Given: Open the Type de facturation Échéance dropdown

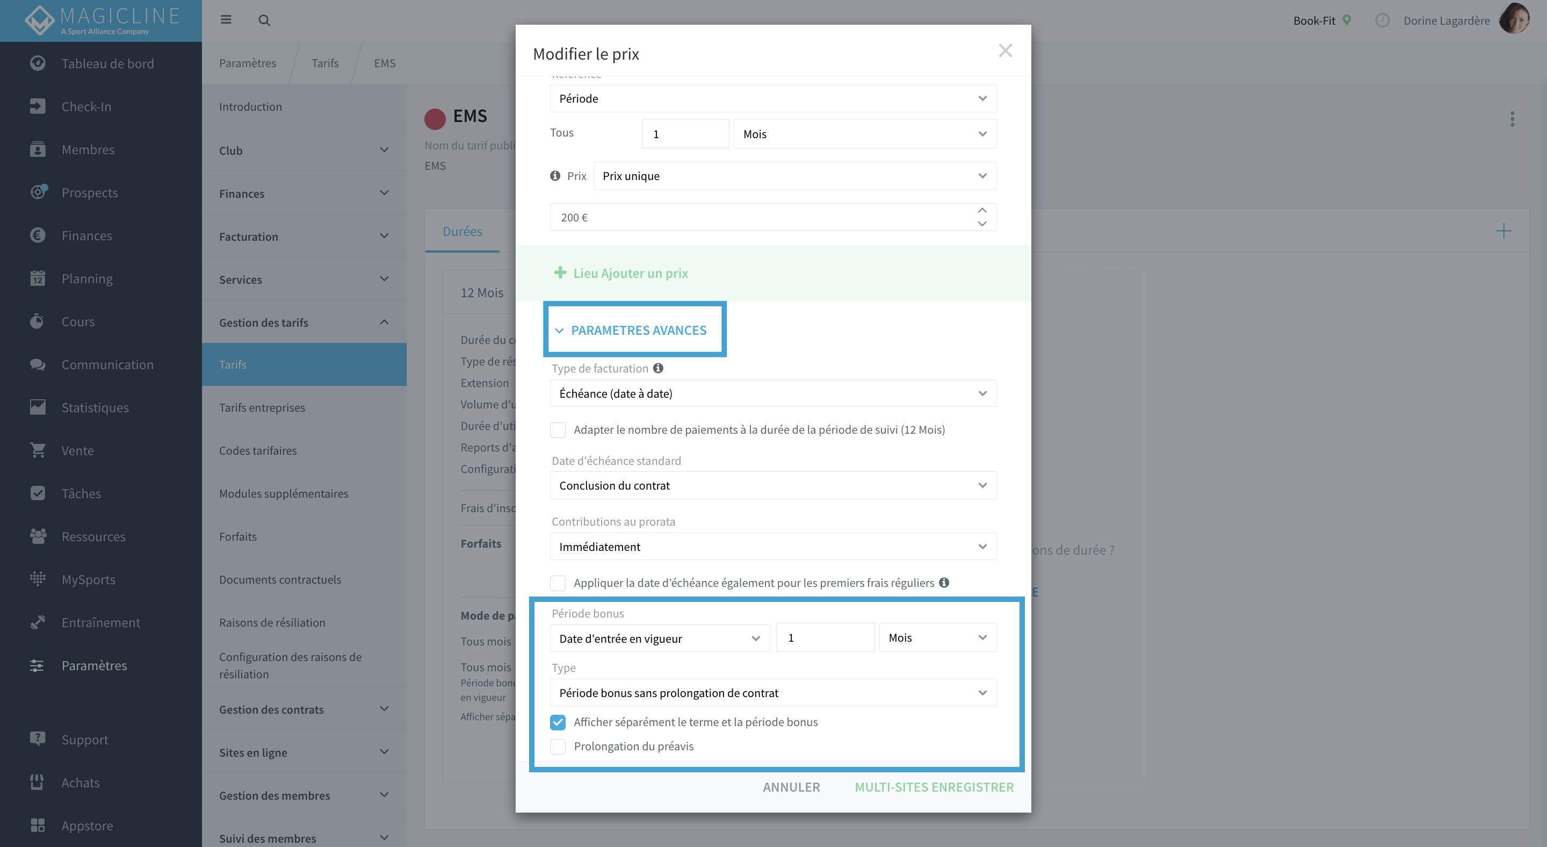Looking at the screenshot, I should click(773, 393).
